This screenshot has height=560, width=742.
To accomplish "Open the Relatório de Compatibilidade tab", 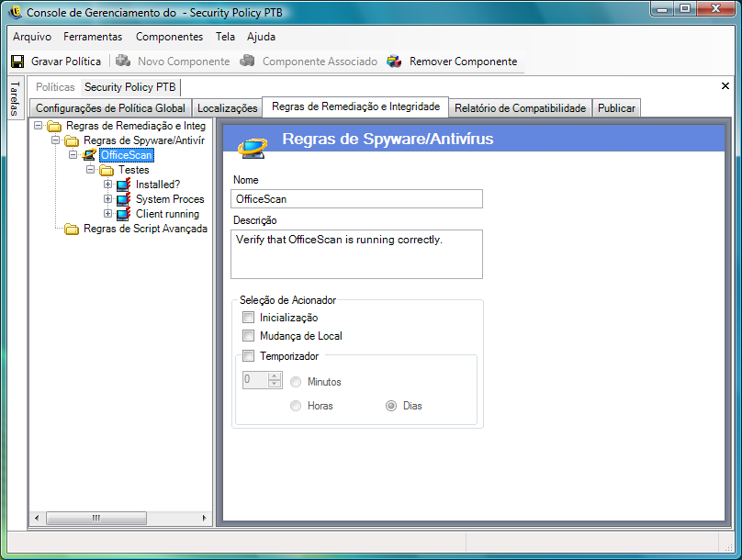I will pos(520,108).
